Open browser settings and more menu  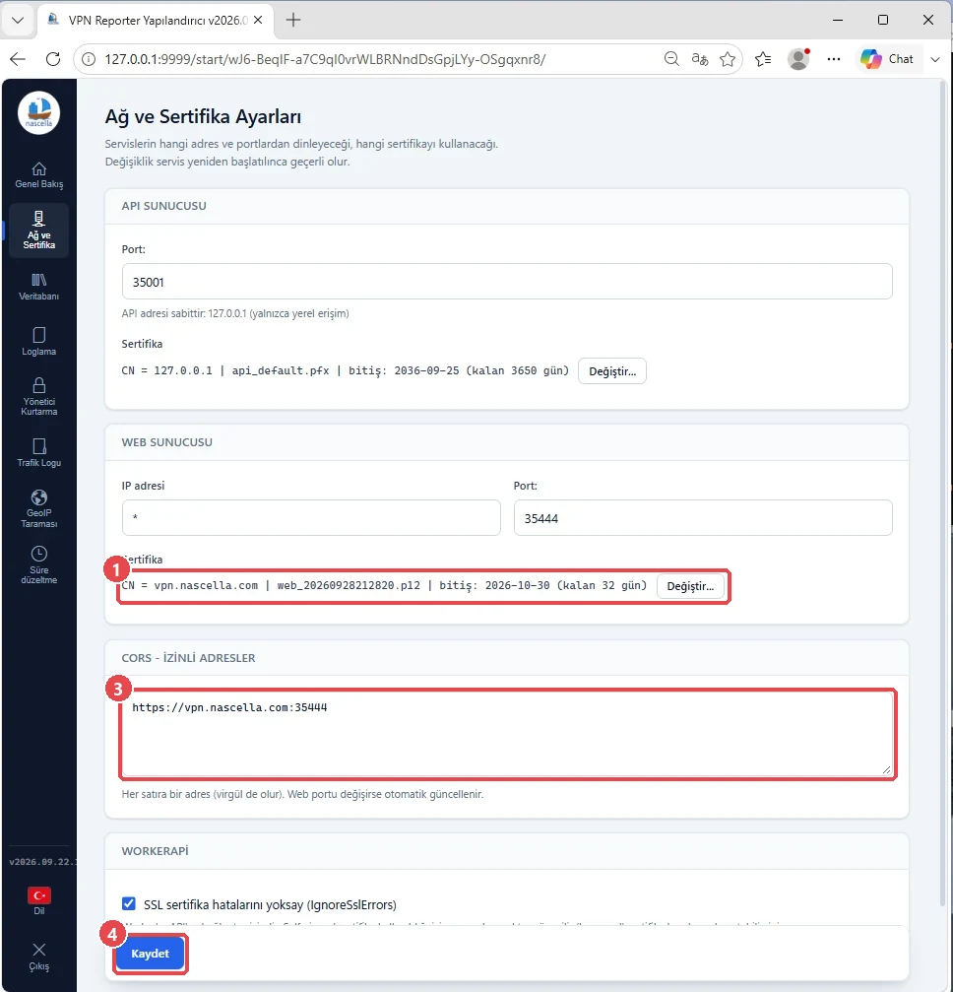tap(834, 59)
